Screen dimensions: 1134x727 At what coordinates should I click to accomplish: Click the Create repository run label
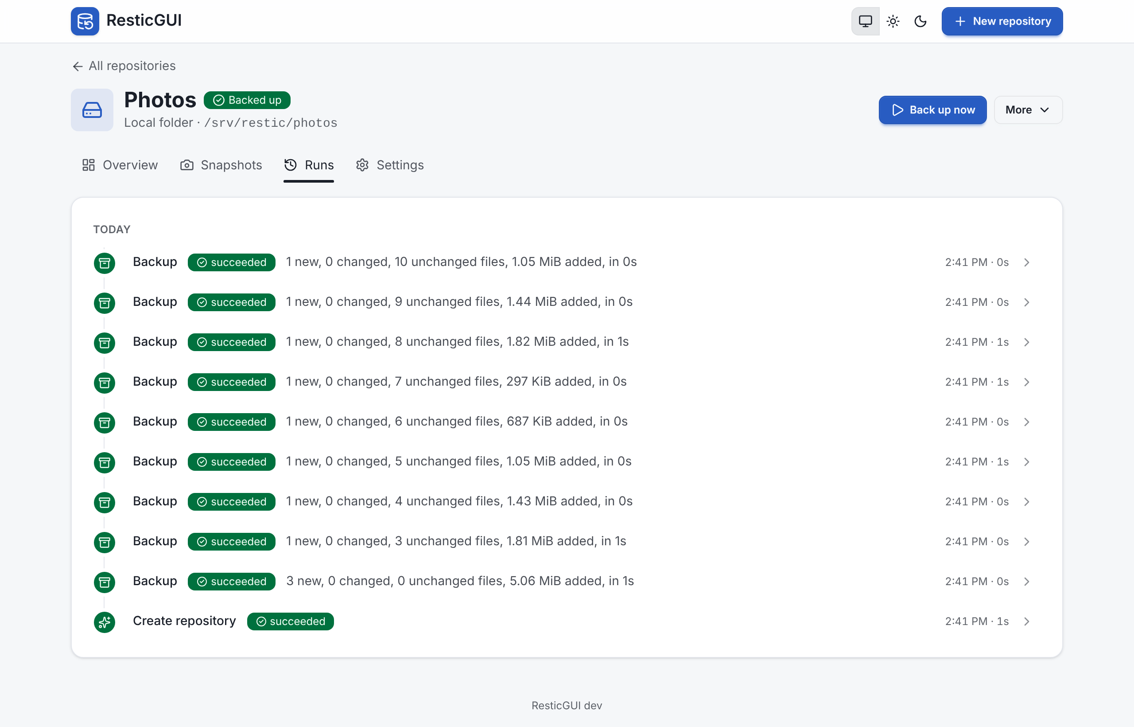[184, 621]
